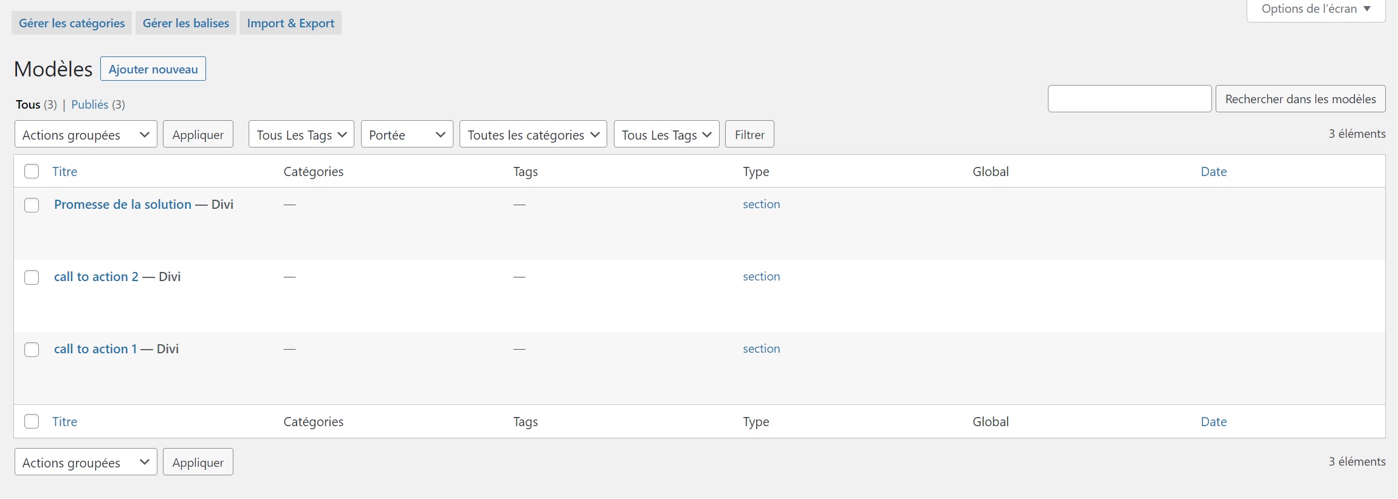
Task: Click top '3 éléments' count text
Action: click(x=1357, y=134)
